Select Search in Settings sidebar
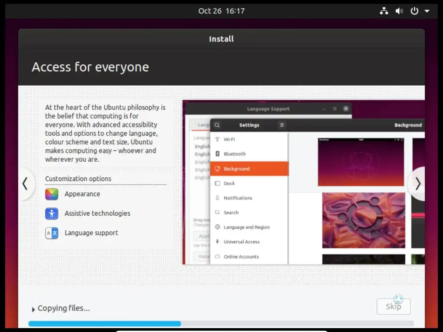This screenshot has width=443, height=332. coord(249,213)
